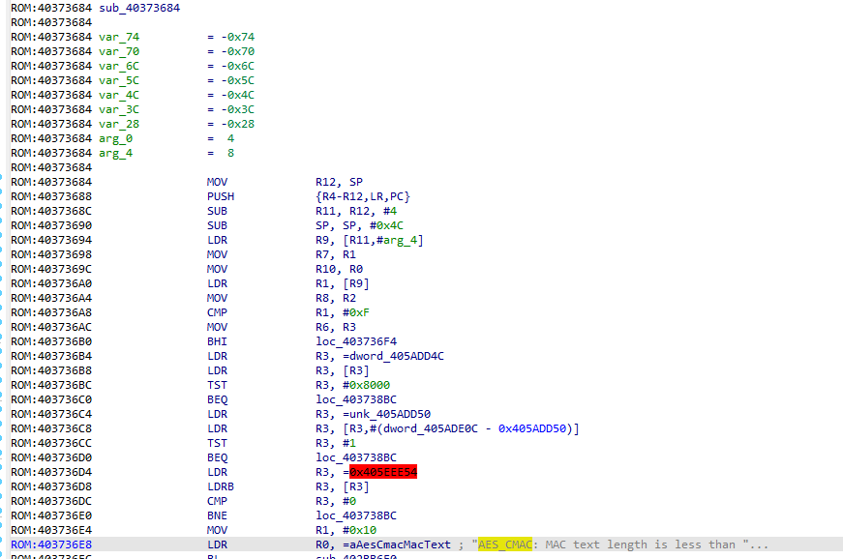
Task: Select the sub_40373684 function name
Action: pos(139,8)
